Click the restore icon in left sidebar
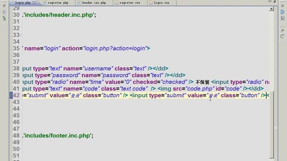This screenshot has width=287, height=161. (x=4, y=6)
